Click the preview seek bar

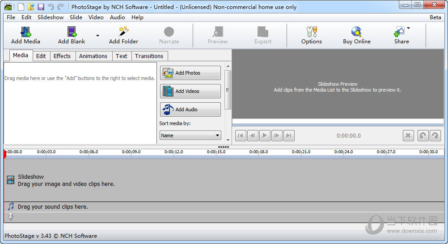click(x=338, y=122)
